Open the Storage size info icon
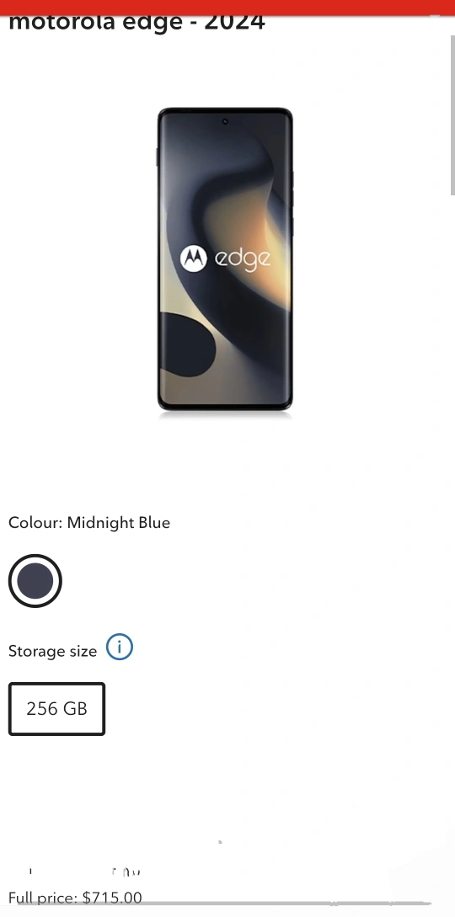 coord(120,648)
